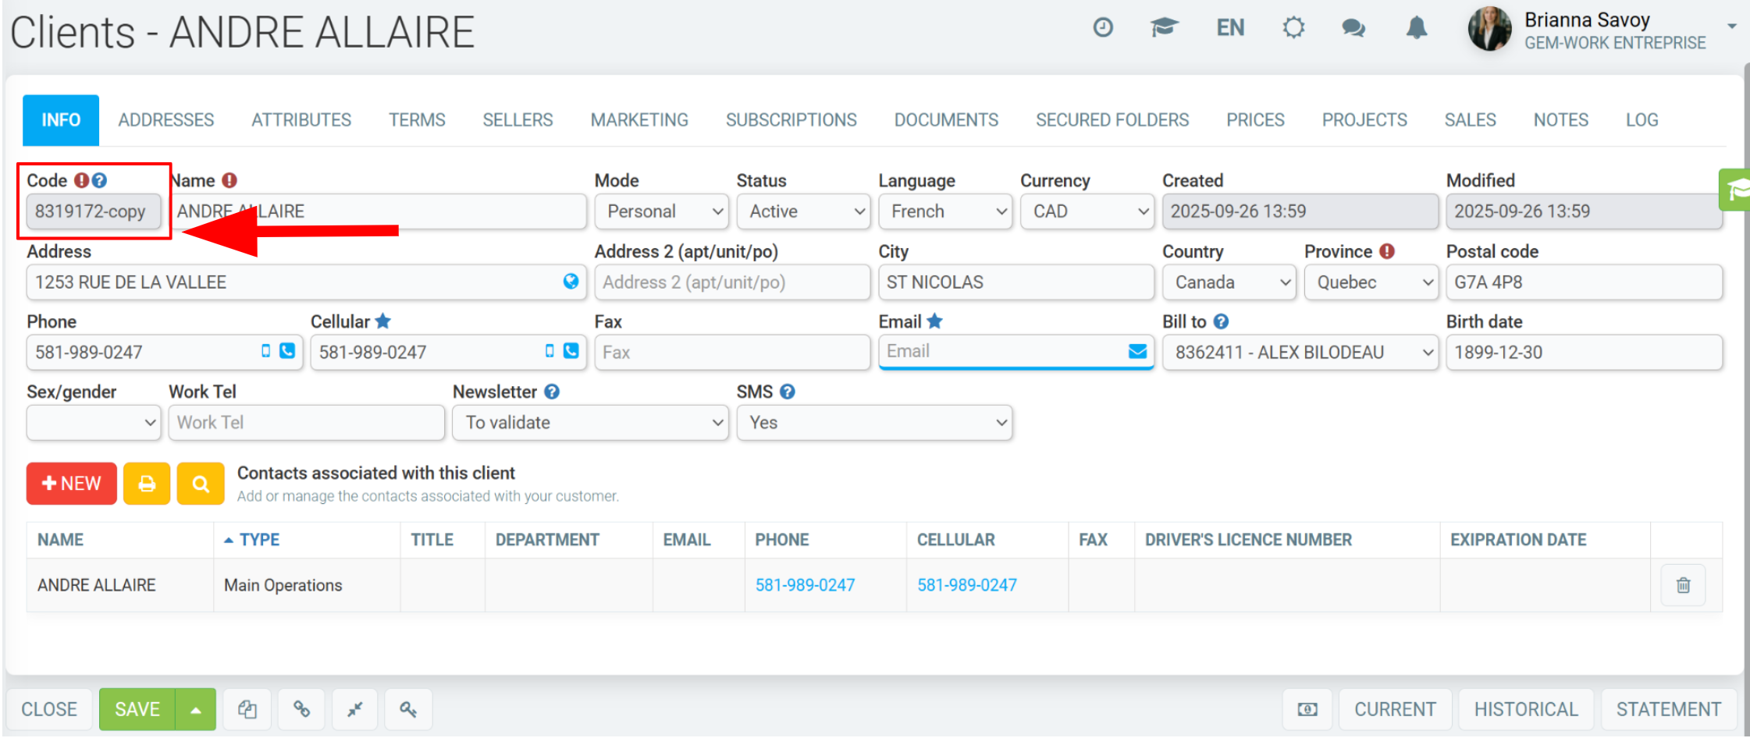This screenshot has width=1750, height=738.
Task: Delete contact ANDRE ALLAIRE with trash icon
Action: [1684, 585]
